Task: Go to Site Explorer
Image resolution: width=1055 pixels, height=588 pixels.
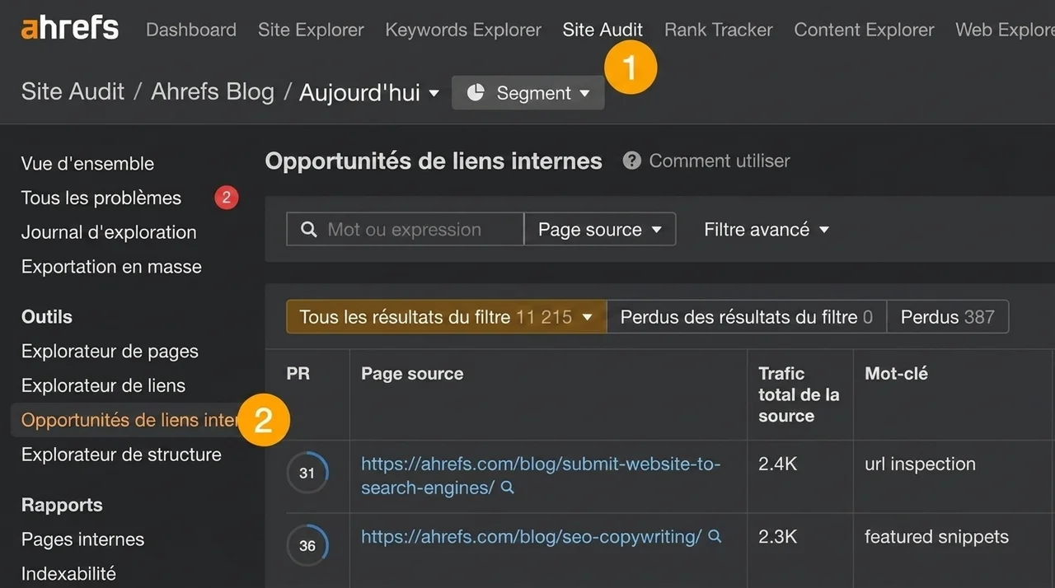Action: click(311, 30)
